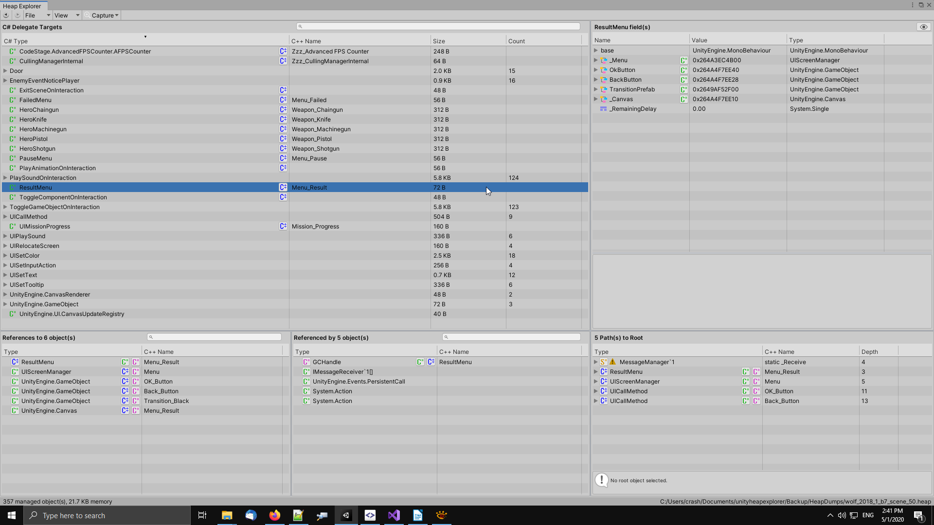Screen dimensions: 934x525
Task: Expand the MessageManager`1 path to root
Action: click(595, 362)
